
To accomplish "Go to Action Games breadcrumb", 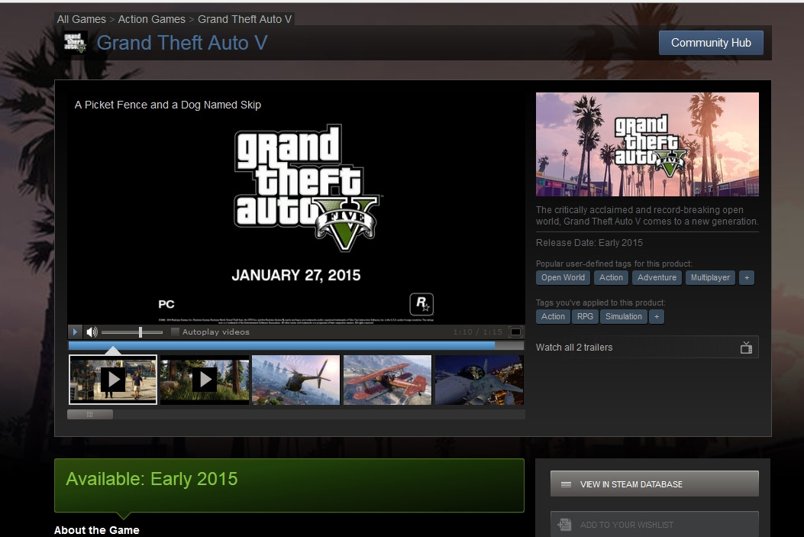I will (152, 19).
